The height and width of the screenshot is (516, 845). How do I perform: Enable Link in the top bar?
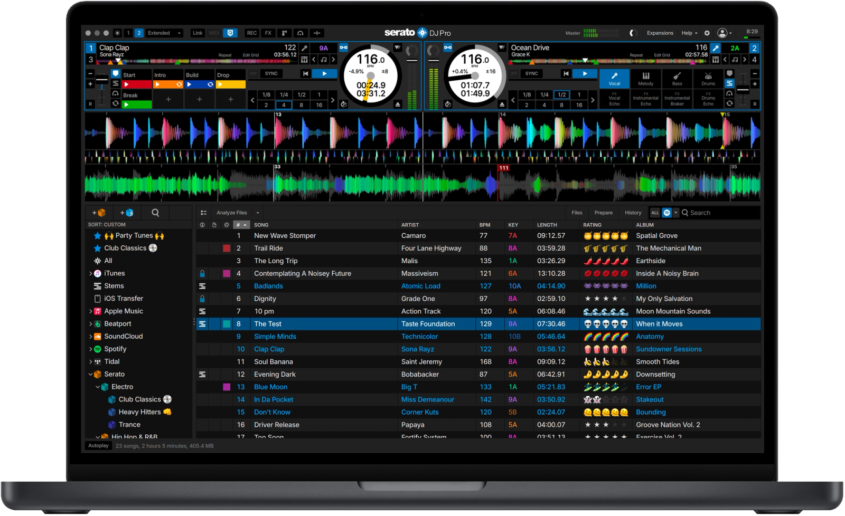[x=198, y=33]
